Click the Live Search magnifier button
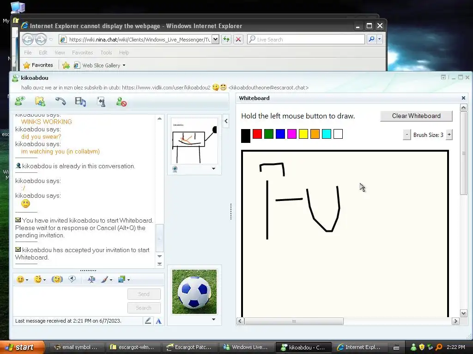The image size is (473, 354). coord(372,39)
